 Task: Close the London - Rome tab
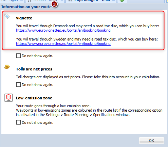[62, 0]
